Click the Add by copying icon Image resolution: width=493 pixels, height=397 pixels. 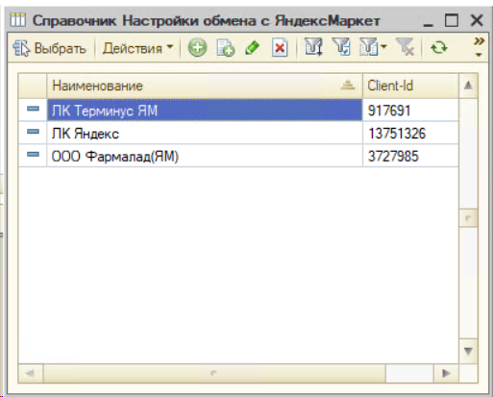tap(225, 48)
